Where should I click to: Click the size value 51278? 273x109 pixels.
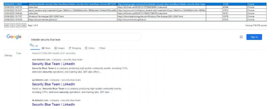point(225,4)
